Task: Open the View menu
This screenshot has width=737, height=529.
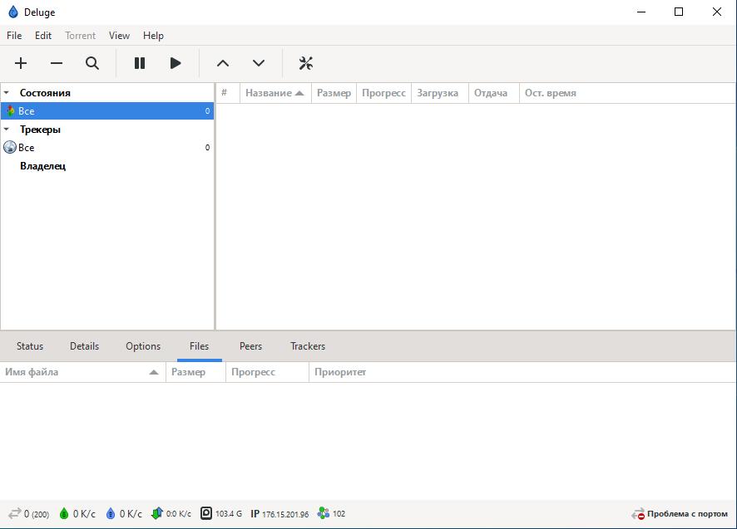Action: 119,36
